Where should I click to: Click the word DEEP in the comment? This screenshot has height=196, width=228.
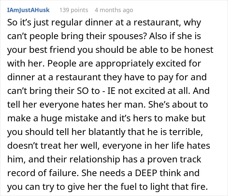pyautogui.click(x=146, y=173)
